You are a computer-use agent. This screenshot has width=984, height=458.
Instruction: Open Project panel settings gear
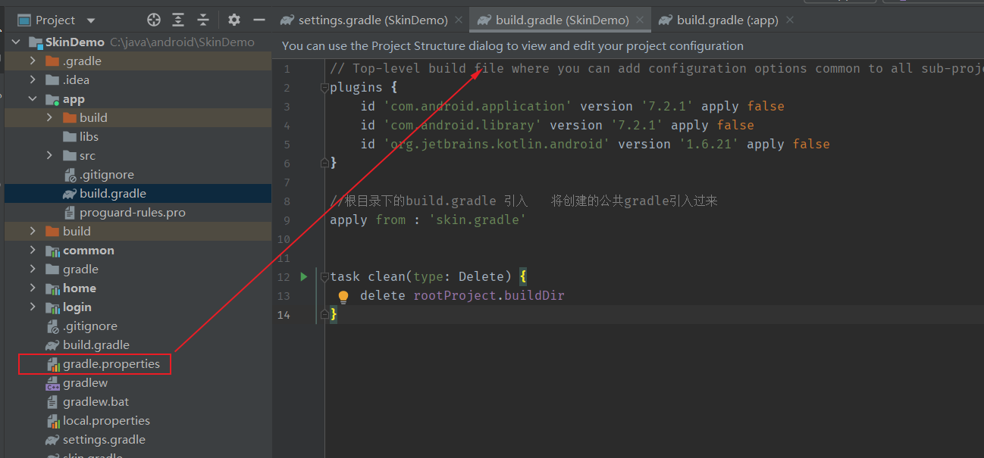234,20
